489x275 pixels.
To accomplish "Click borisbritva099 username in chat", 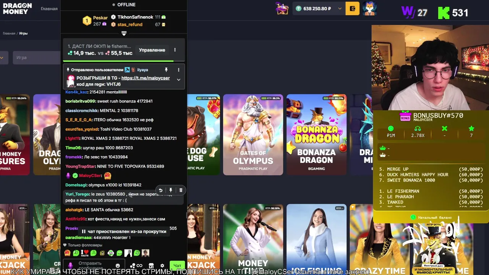I will click(80, 101).
